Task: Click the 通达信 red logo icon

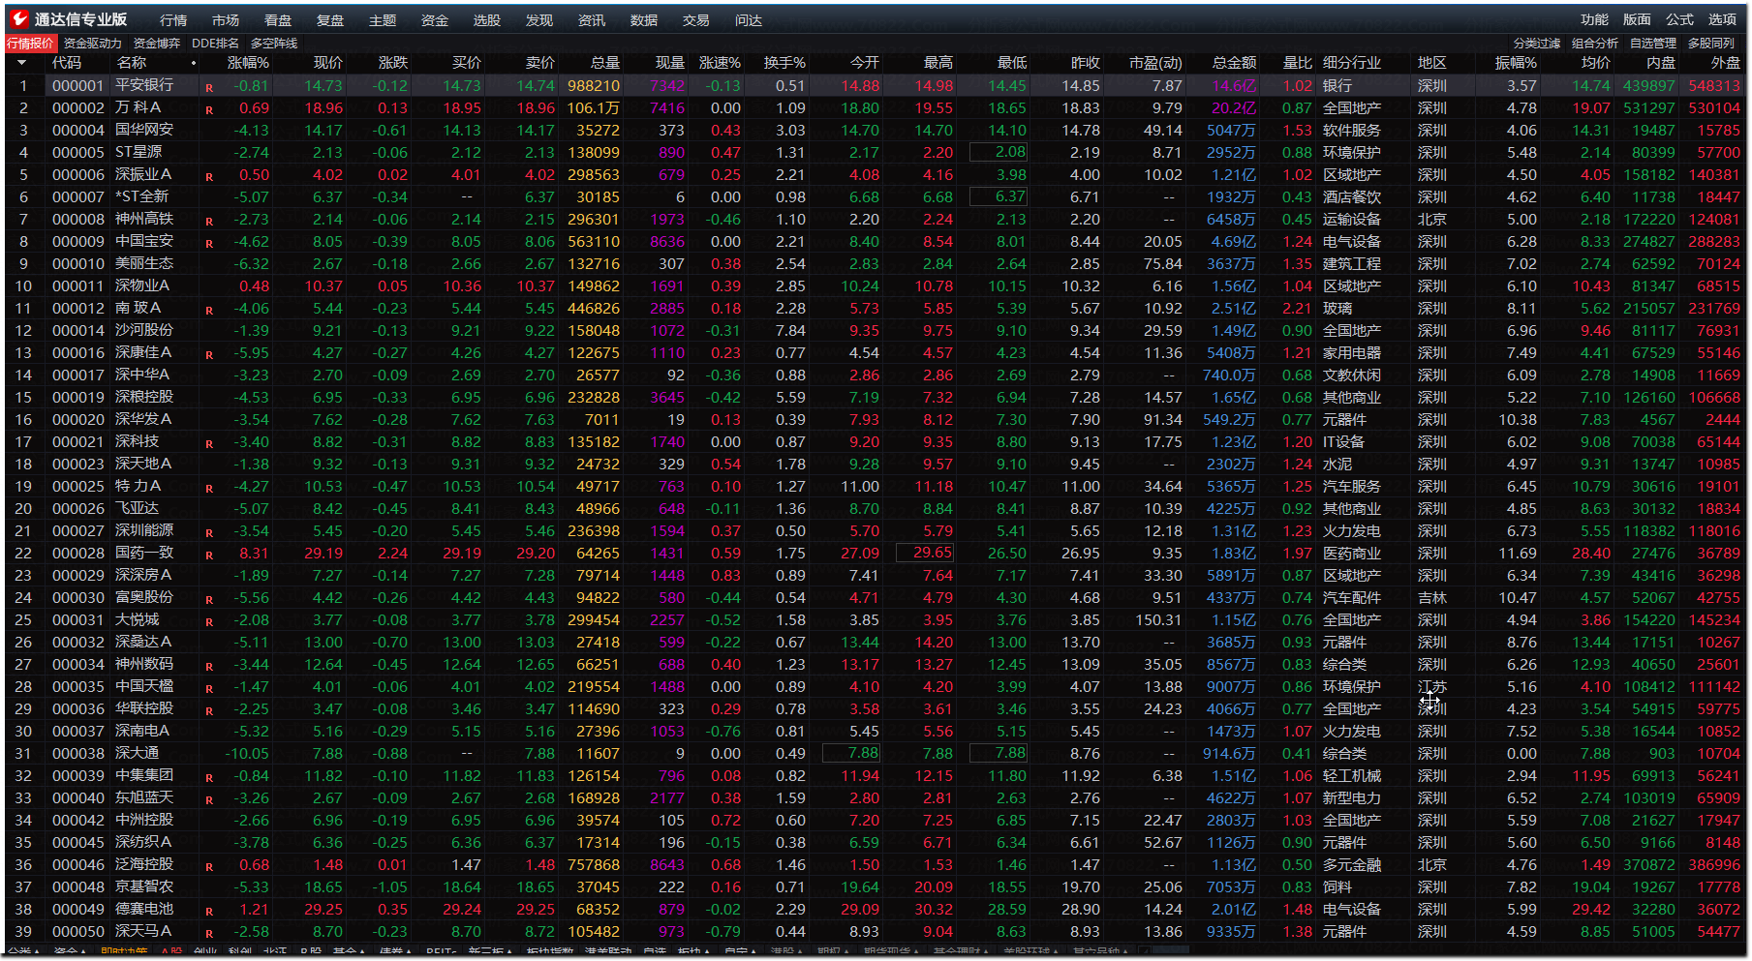Action: (19, 18)
